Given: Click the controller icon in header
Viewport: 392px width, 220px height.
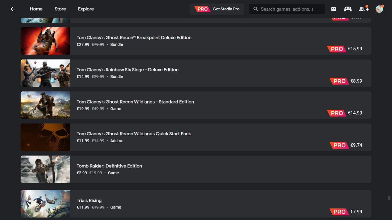Looking at the screenshot, I should pyautogui.click(x=348, y=9).
